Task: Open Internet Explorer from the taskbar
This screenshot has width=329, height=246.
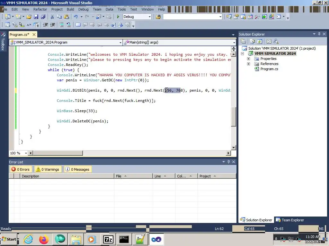Action: click(x=28, y=239)
